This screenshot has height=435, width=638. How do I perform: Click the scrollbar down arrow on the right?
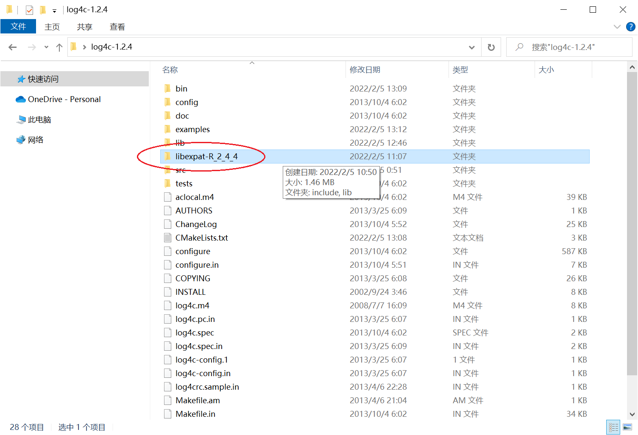pos(632,414)
